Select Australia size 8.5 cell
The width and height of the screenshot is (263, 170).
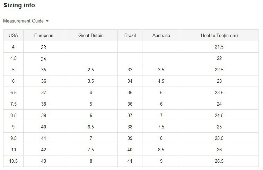pyautogui.click(x=161, y=150)
